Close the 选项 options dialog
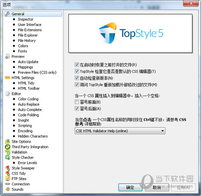 [x=191, y=4]
